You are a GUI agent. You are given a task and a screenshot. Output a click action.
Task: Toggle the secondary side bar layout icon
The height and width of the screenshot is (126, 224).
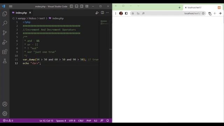pyautogui.click(x=82, y=6)
